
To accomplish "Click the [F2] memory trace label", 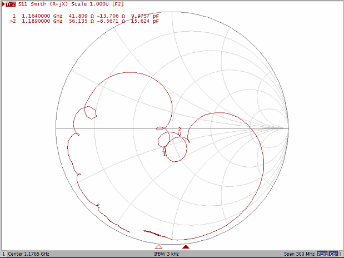I will [118, 4].
